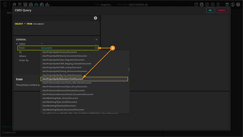Open the tools wrench icon
This screenshot has height=137, width=243.
click(20, 5)
